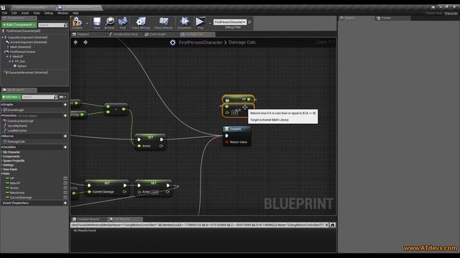This screenshot has height=258, width=460.
Task: Start Simulation from the toolbar
Action: (x=185, y=23)
